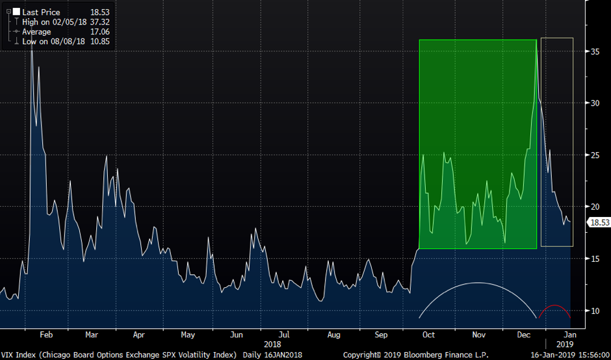Image resolution: width=611 pixels, height=360 pixels.
Task: Click the white Last Price color swatch
Action: (x=16, y=12)
